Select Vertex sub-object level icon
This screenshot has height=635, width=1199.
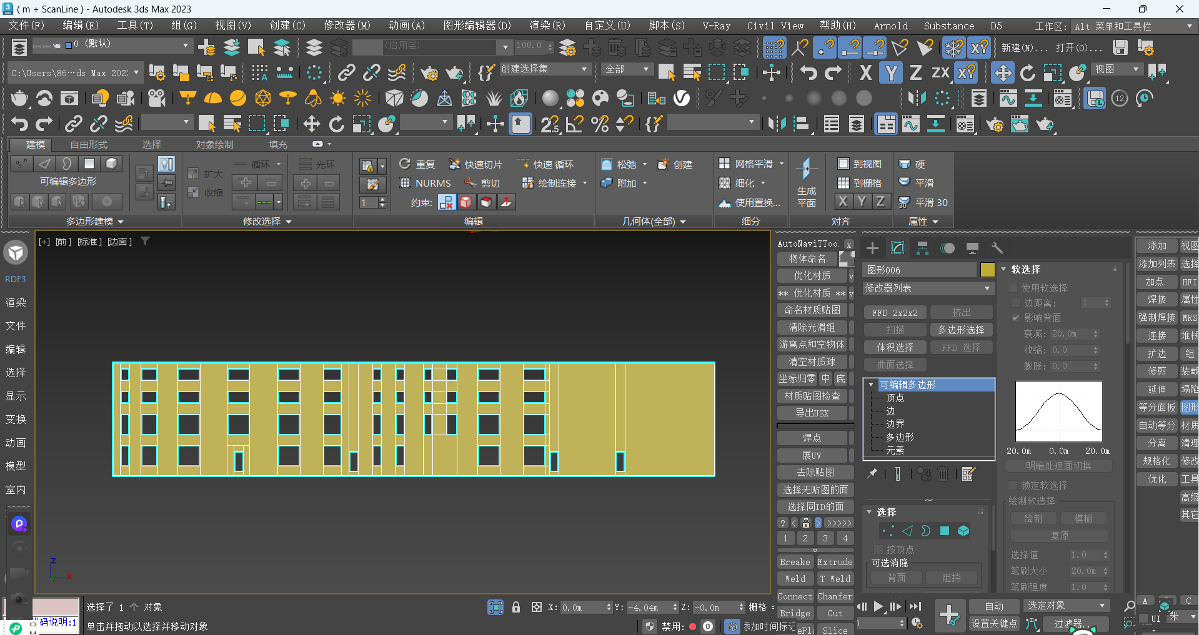[x=888, y=531]
